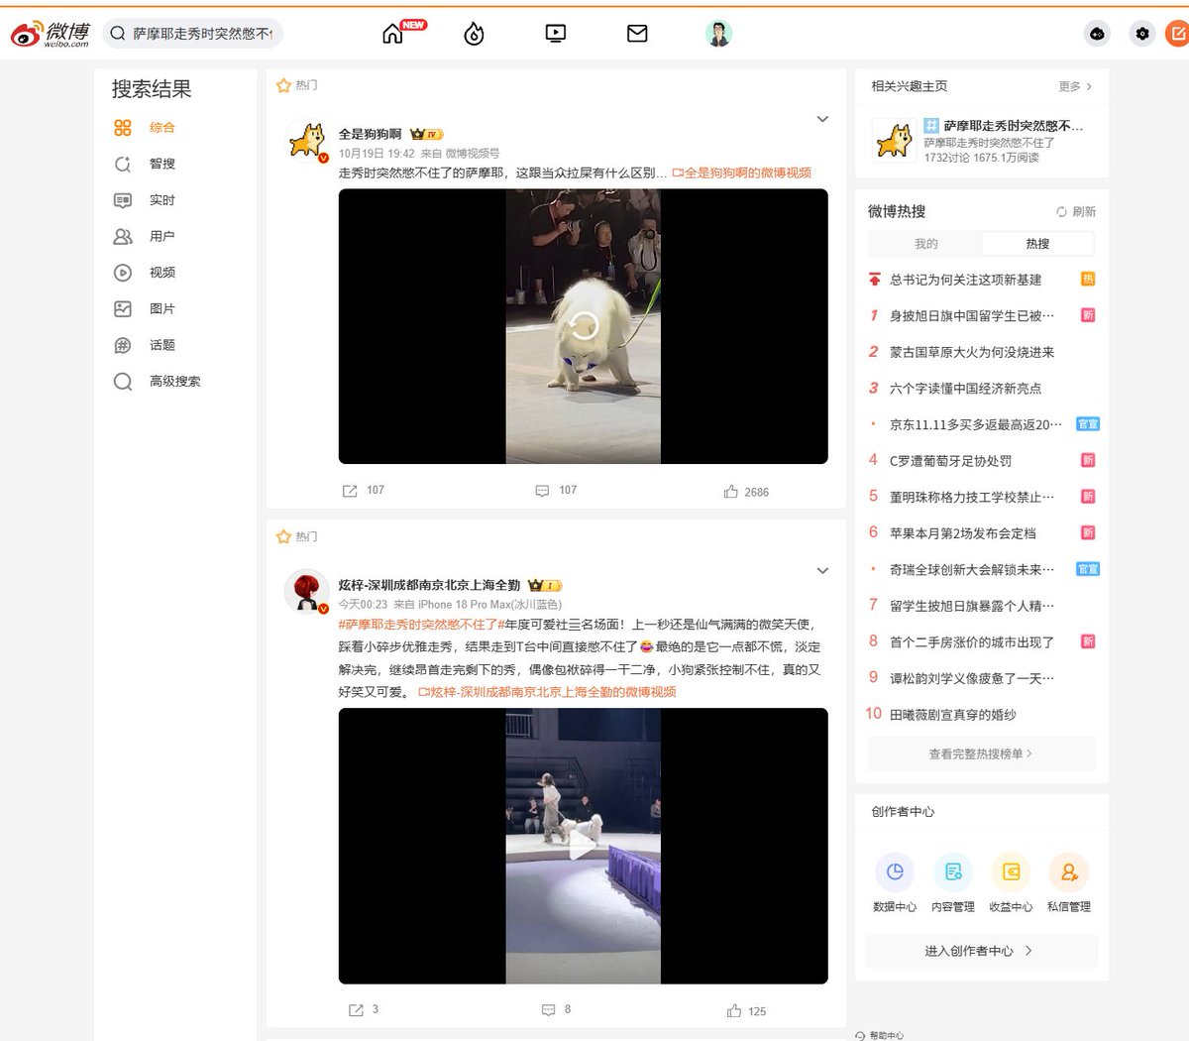Open comments on 全是狗狗啊 post
1189x1041 pixels.
pyautogui.click(x=556, y=491)
